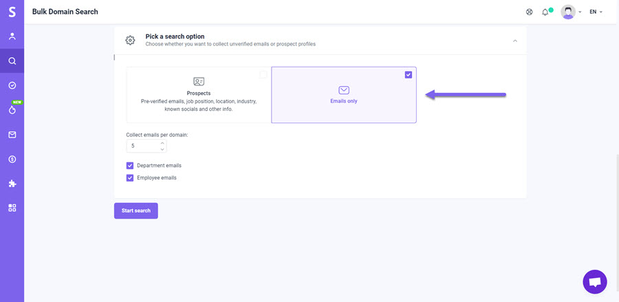
Task: Click the Start search button
Action: [135, 211]
